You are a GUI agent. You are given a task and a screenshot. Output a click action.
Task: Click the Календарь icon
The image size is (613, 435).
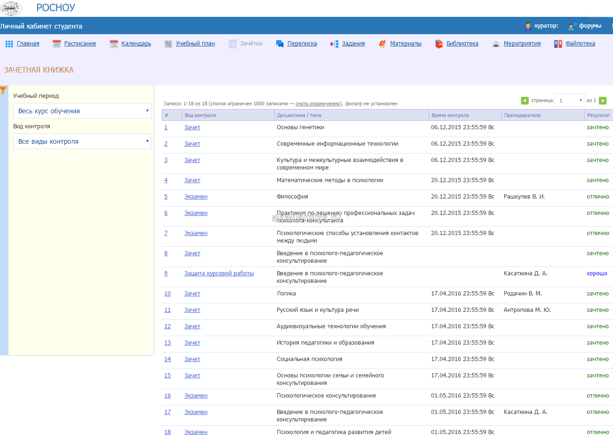coord(114,44)
